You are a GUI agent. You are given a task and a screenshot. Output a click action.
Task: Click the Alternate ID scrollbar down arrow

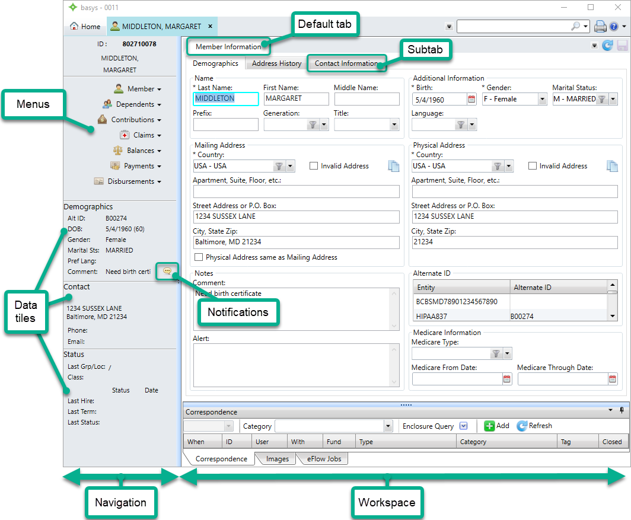point(612,316)
